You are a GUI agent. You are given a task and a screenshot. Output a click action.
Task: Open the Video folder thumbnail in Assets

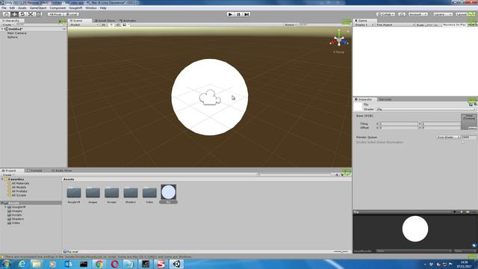coord(149,193)
